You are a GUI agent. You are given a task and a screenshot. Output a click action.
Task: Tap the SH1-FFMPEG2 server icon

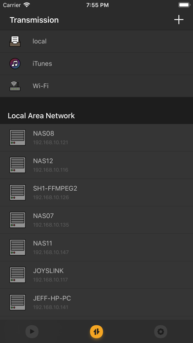click(x=17, y=192)
